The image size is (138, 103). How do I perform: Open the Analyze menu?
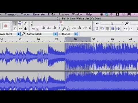point(64,14)
